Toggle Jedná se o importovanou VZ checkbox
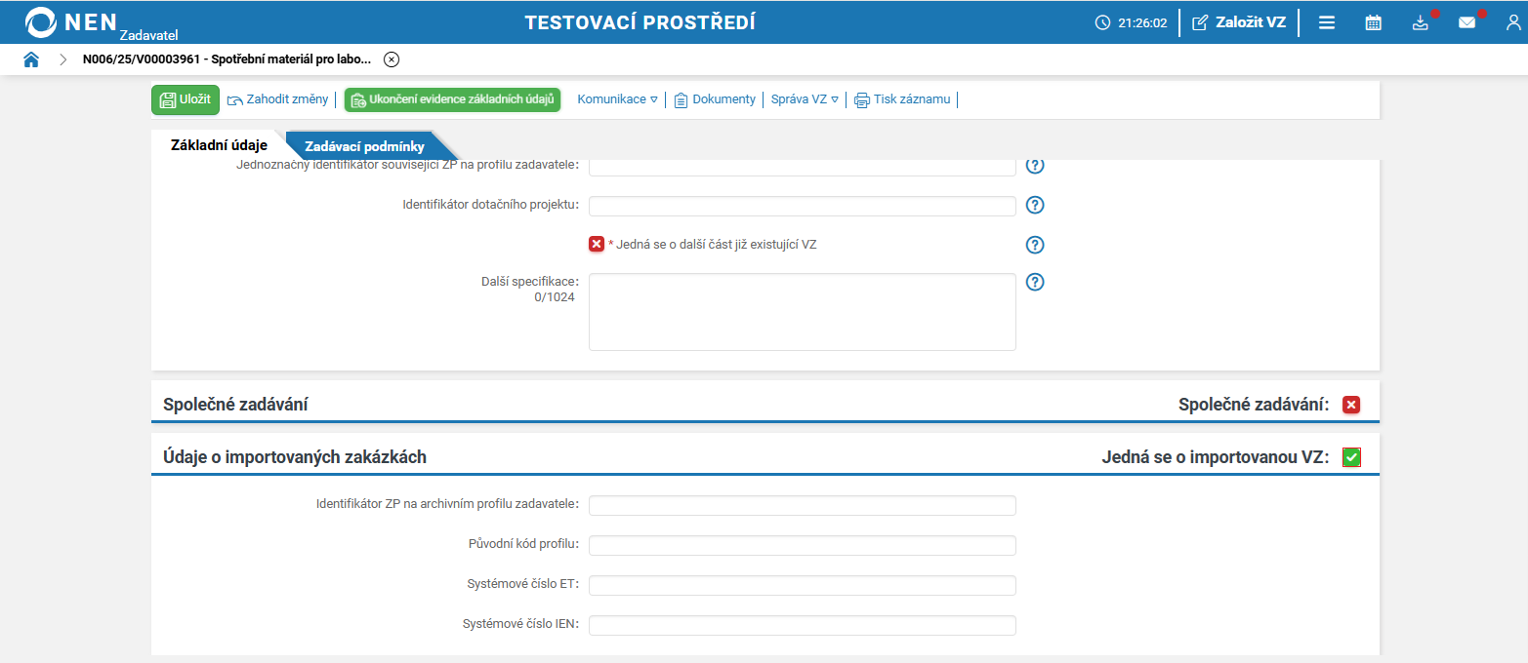 pos(1351,457)
